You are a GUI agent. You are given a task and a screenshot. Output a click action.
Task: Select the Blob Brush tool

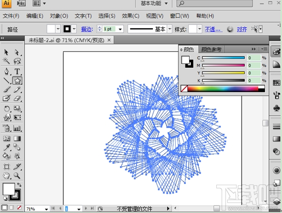(x=7, y=98)
